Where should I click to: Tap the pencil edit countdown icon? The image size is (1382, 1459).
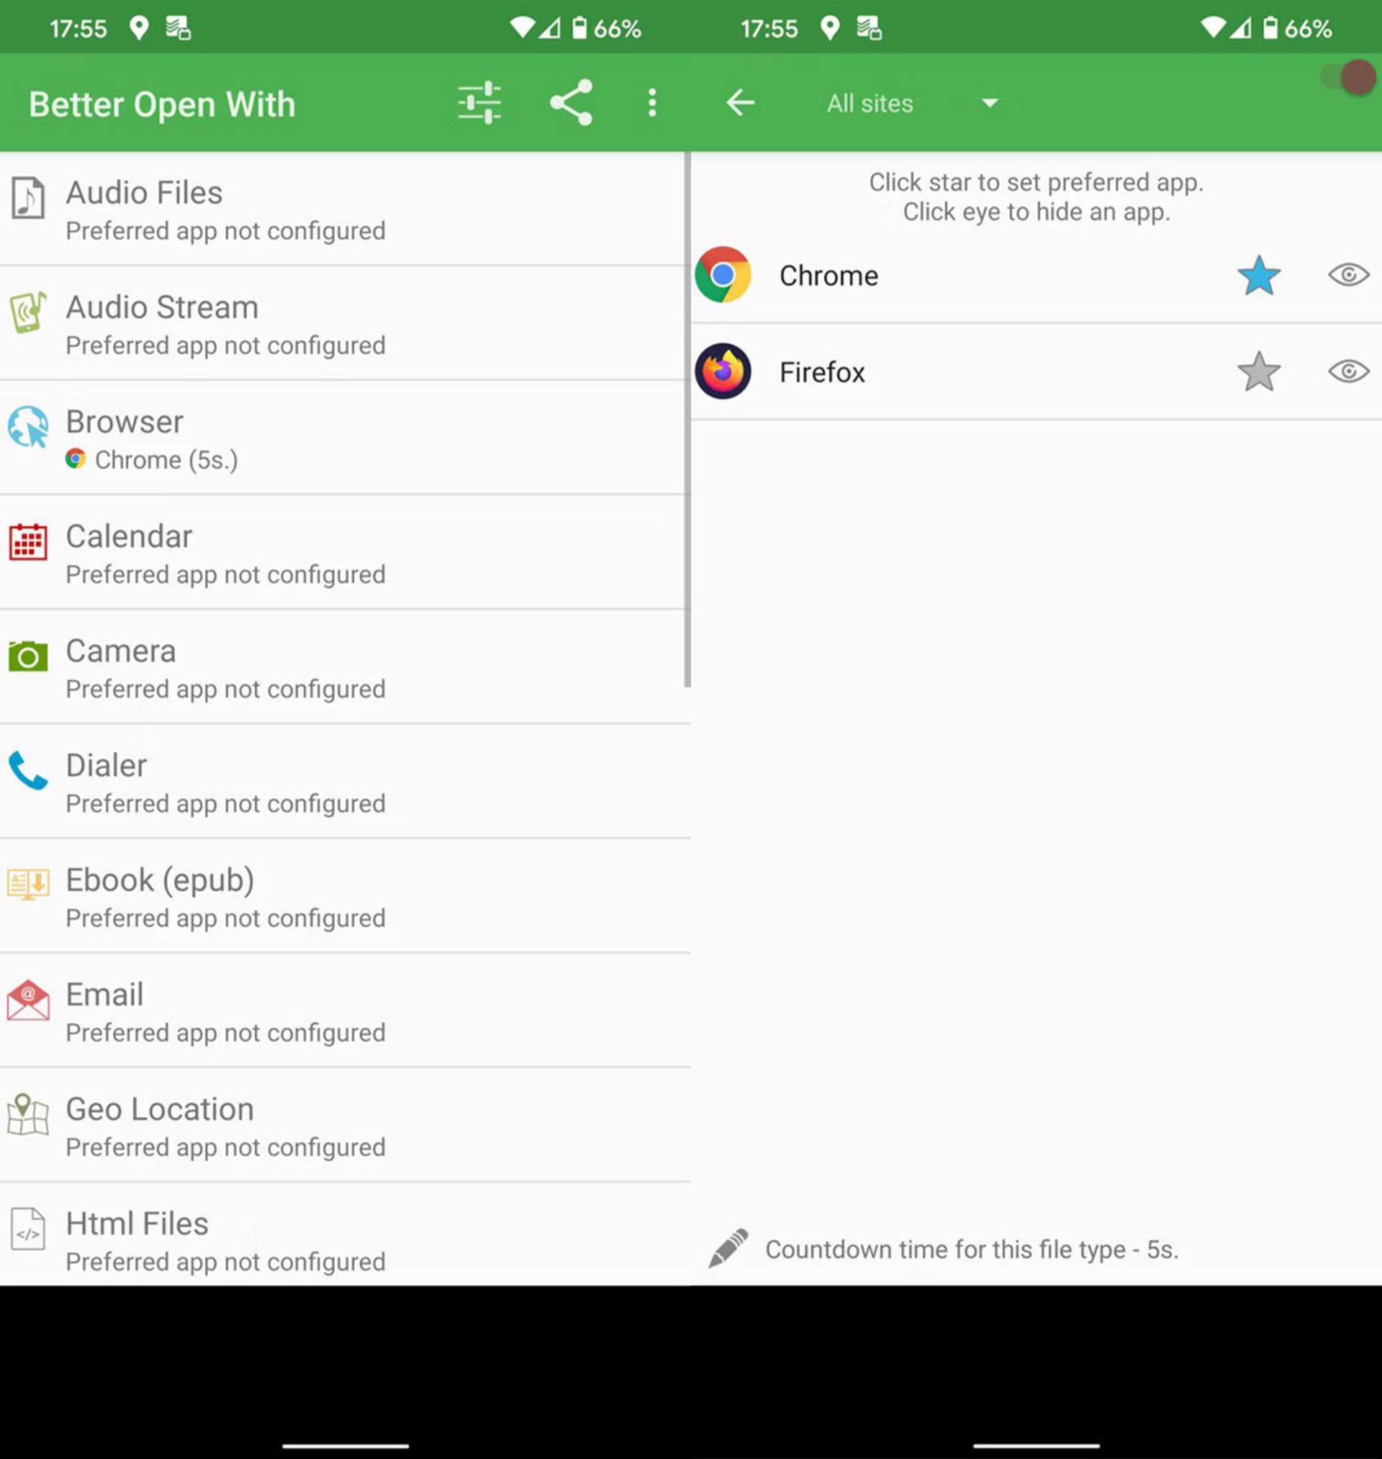point(728,1247)
